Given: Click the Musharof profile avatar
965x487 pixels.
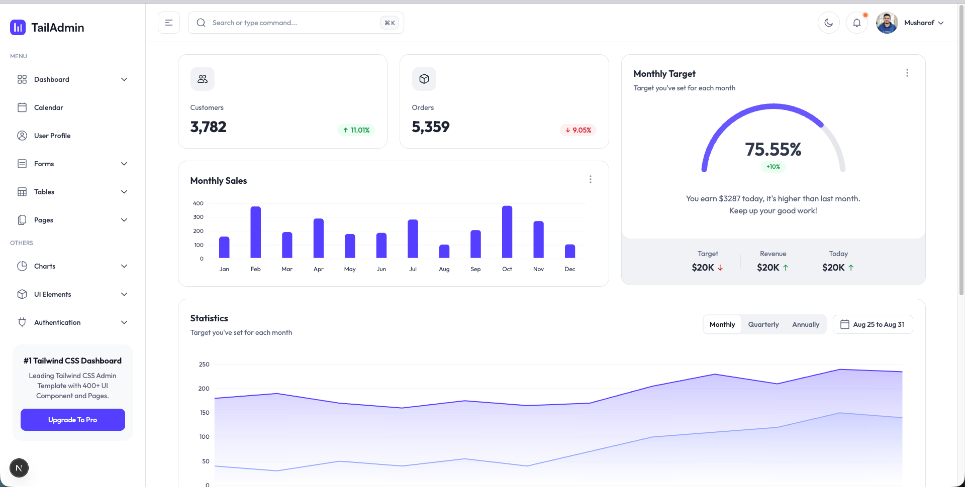Looking at the screenshot, I should tap(887, 23).
